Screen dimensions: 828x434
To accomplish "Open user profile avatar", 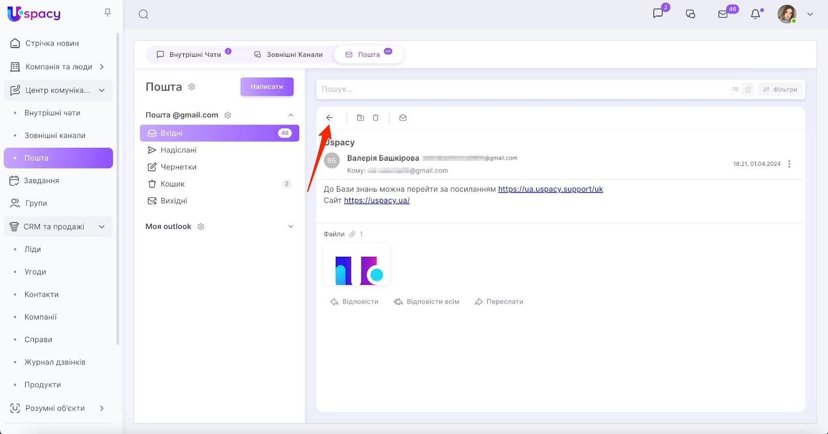I will (787, 14).
